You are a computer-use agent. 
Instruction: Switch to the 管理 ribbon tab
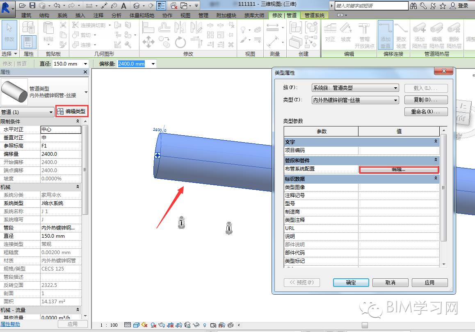coord(203,15)
